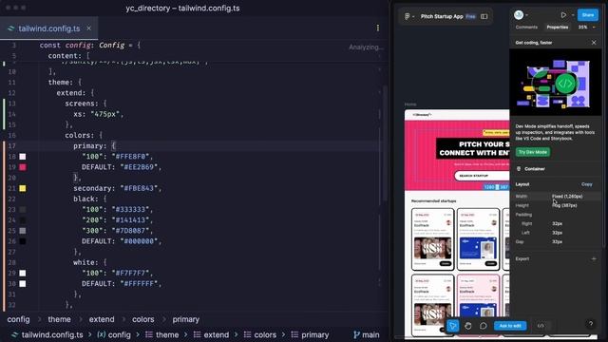This screenshot has height=342, width=608.
Task: Open the gray swatch for #7D8087
Action: (23, 231)
